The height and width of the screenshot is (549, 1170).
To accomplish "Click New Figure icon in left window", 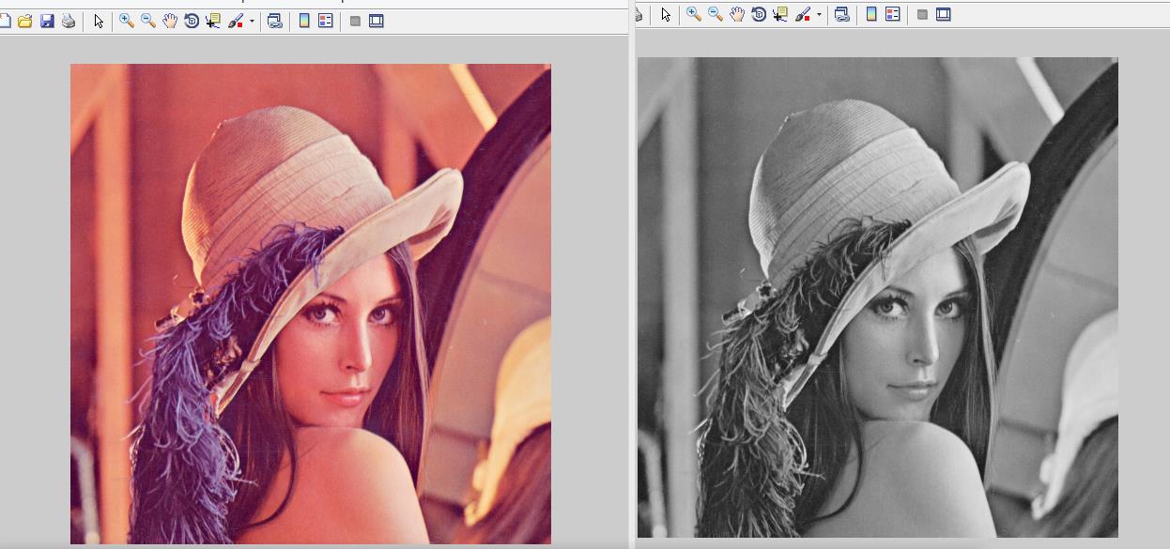I will 5,21.
